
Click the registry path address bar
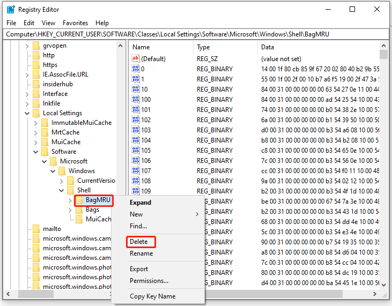tap(196, 34)
